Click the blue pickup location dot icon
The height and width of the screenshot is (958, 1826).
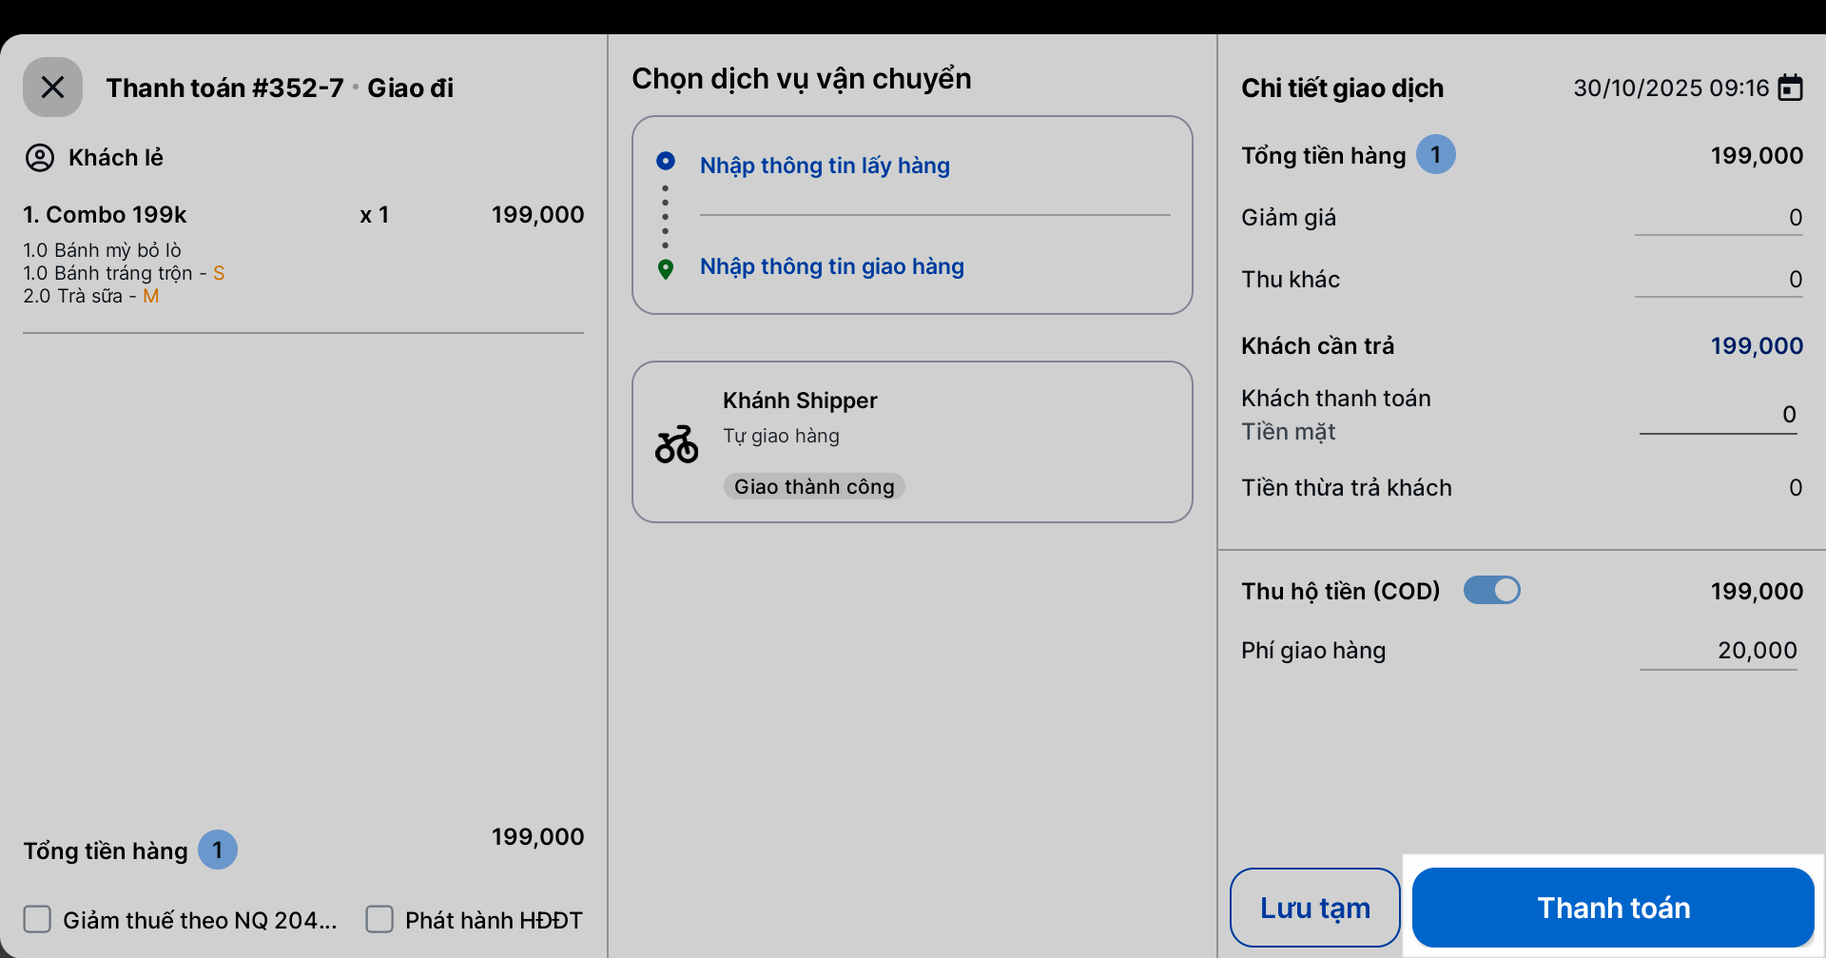(666, 161)
